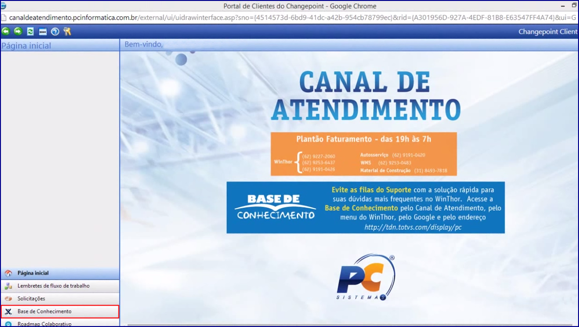
Task: Click the Página inicial panel header
Action: click(60, 45)
